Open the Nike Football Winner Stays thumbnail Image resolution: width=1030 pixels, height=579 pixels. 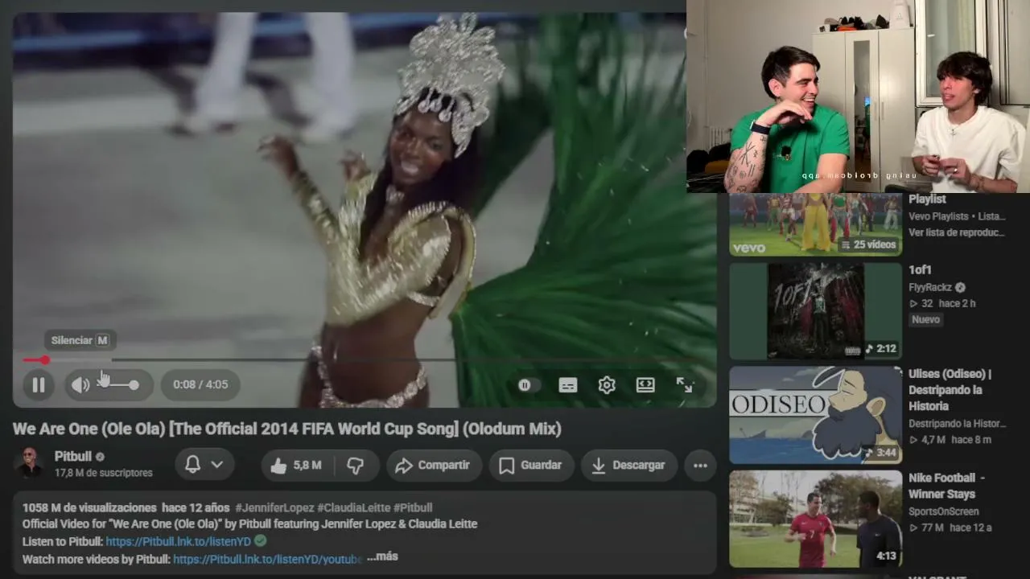pos(815,519)
